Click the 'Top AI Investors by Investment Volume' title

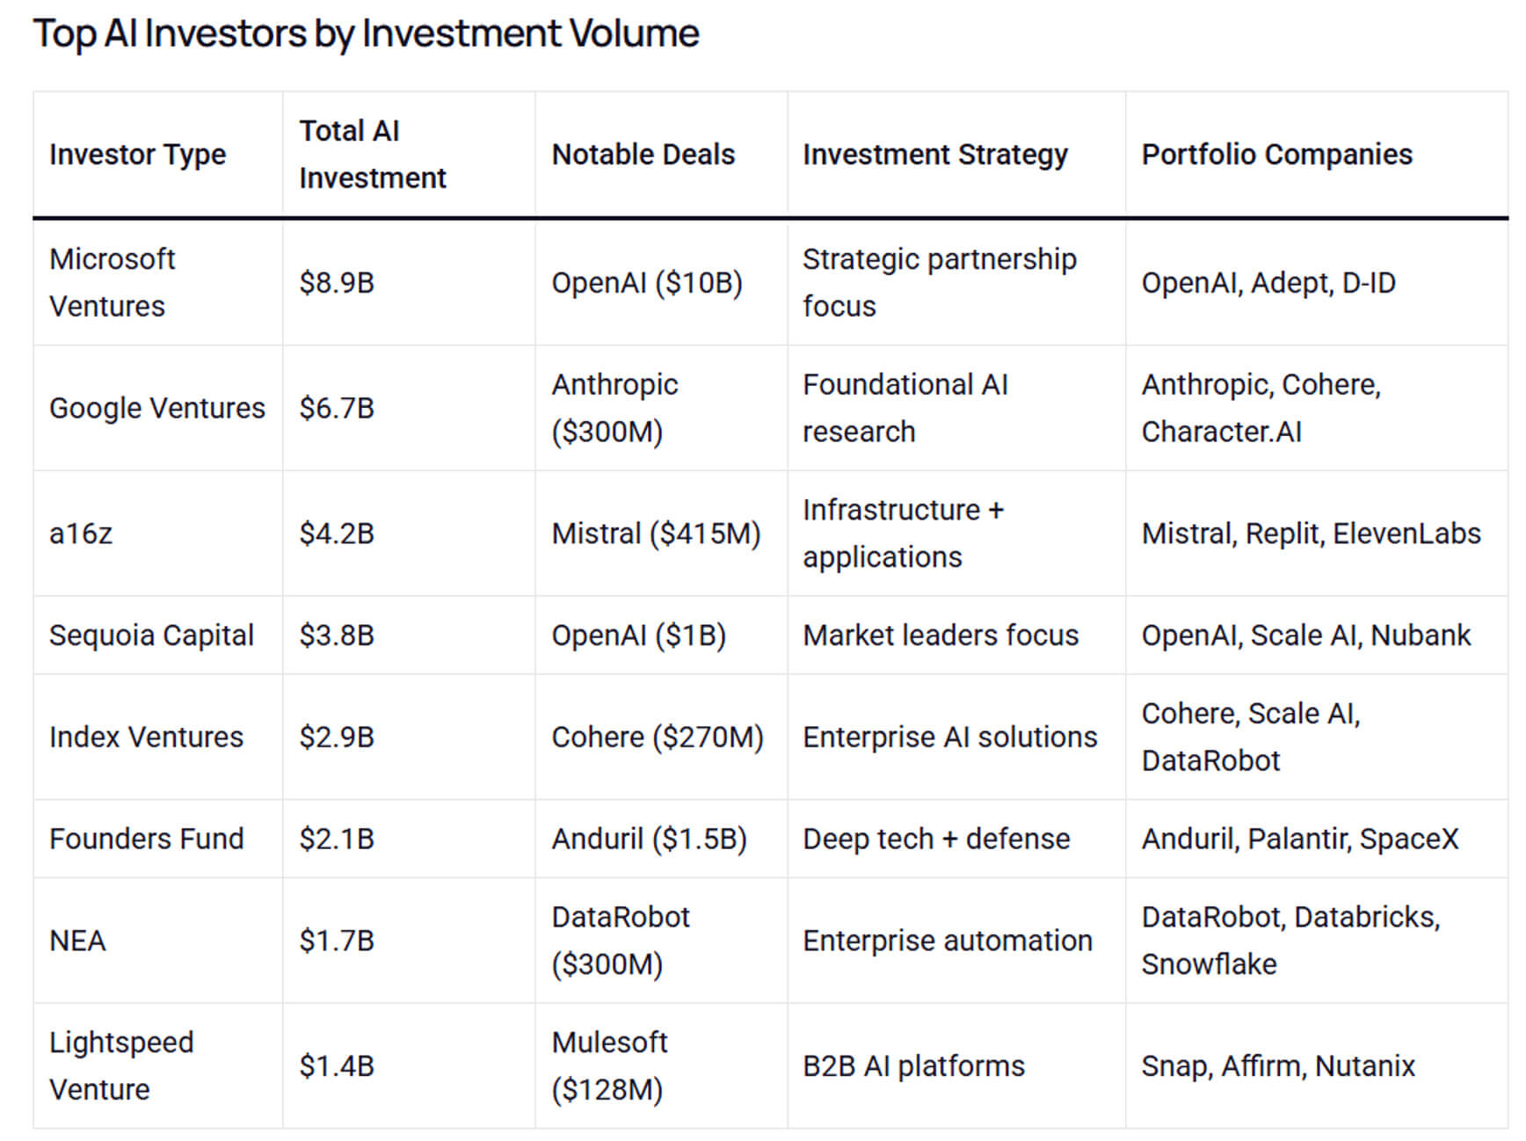366,34
